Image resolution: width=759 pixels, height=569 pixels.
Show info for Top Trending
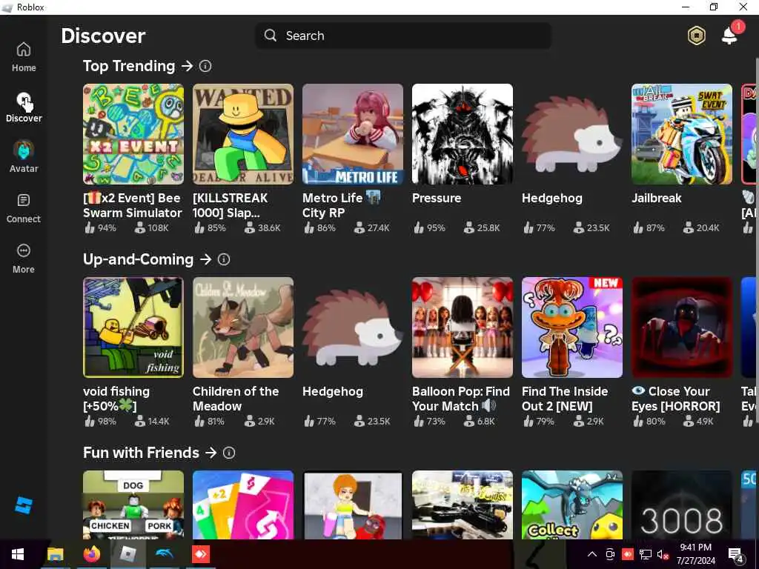click(205, 66)
